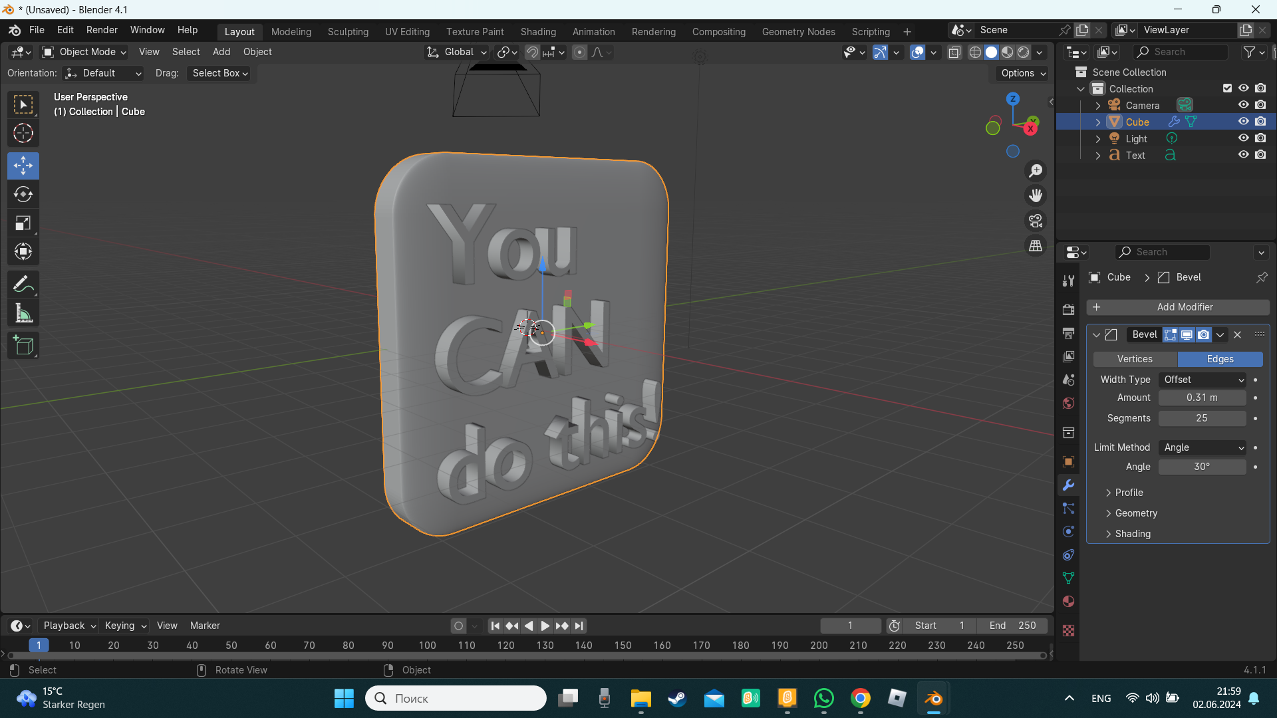
Task: Open viewport Options button
Action: pyautogui.click(x=1023, y=73)
